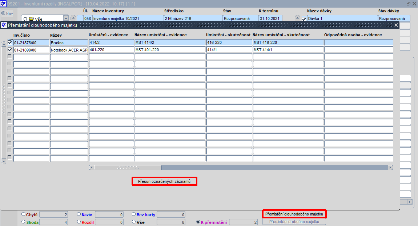This screenshot has height=226, width=418.
Task: Click the horizontal scrollbar right arrow
Action: [390, 168]
